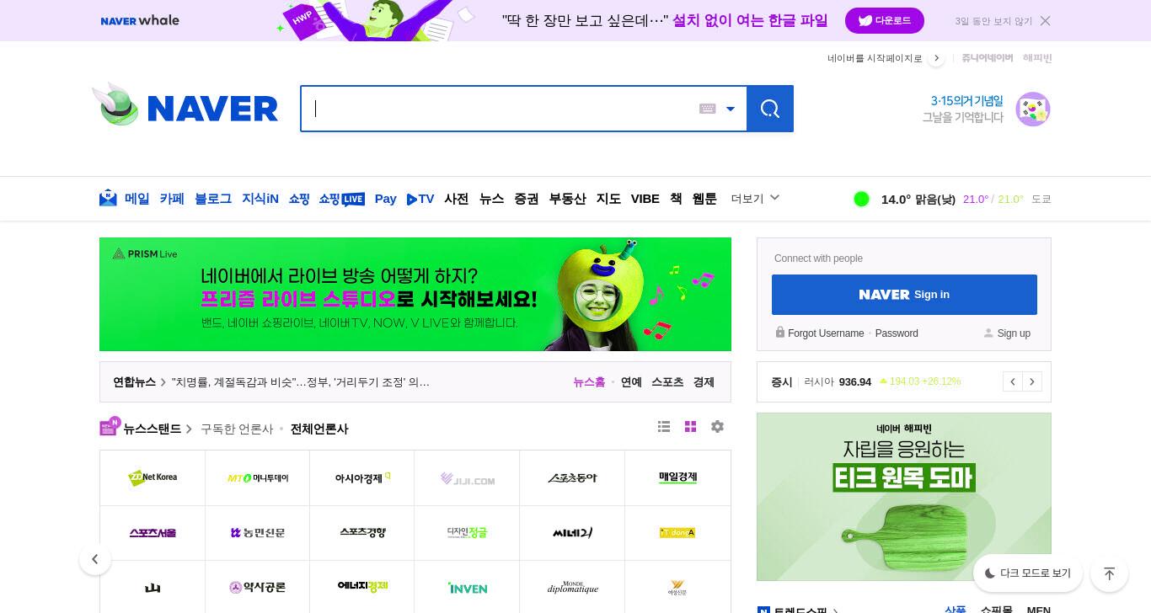This screenshot has width=1151, height=613.
Task: Show previous stock ticker item
Action: click(1013, 381)
